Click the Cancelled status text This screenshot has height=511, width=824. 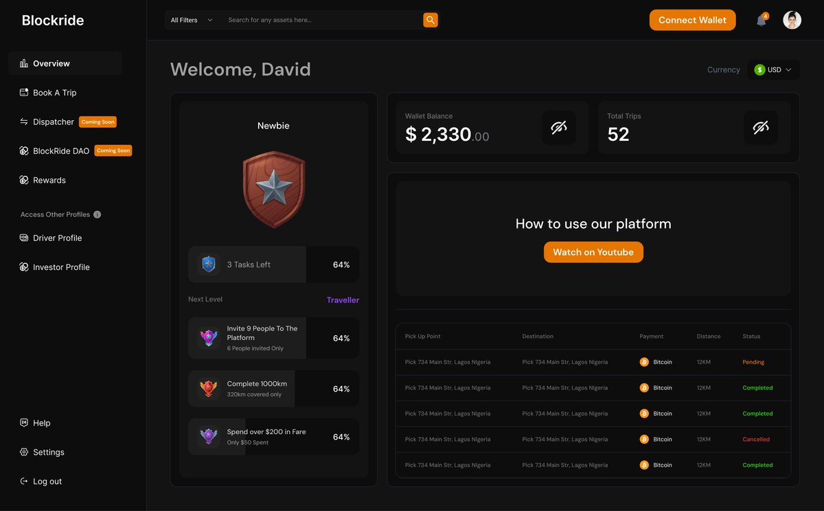click(756, 439)
